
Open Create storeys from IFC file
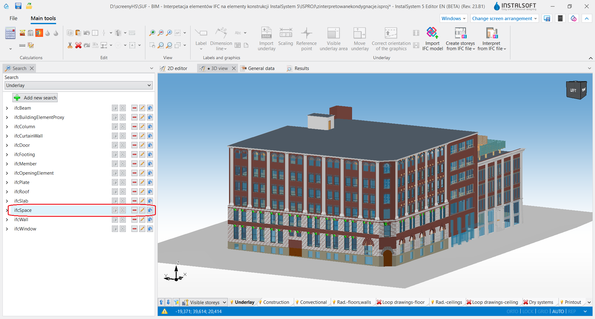460,39
